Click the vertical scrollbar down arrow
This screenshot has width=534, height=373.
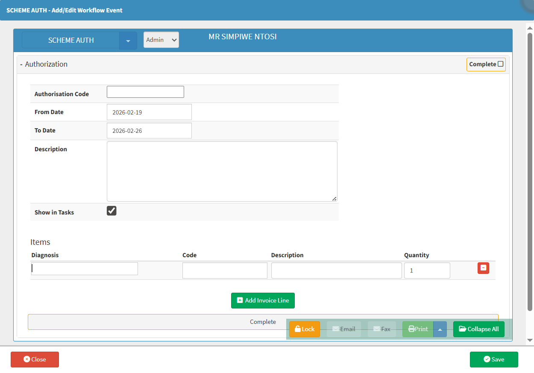tap(530, 340)
